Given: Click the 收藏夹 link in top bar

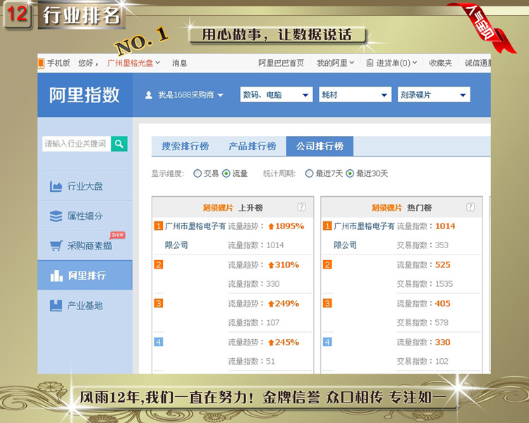Looking at the screenshot, I should point(440,63).
